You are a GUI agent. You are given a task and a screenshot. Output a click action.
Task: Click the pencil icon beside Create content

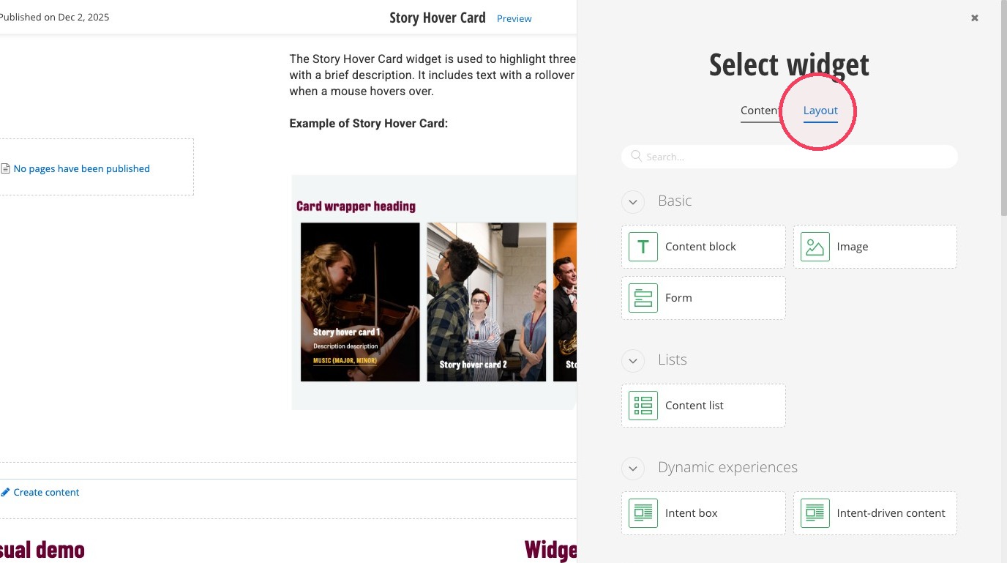[x=5, y=492]
